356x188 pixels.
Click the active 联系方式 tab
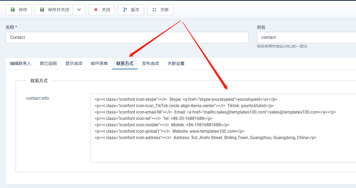[x=125, y=64]
